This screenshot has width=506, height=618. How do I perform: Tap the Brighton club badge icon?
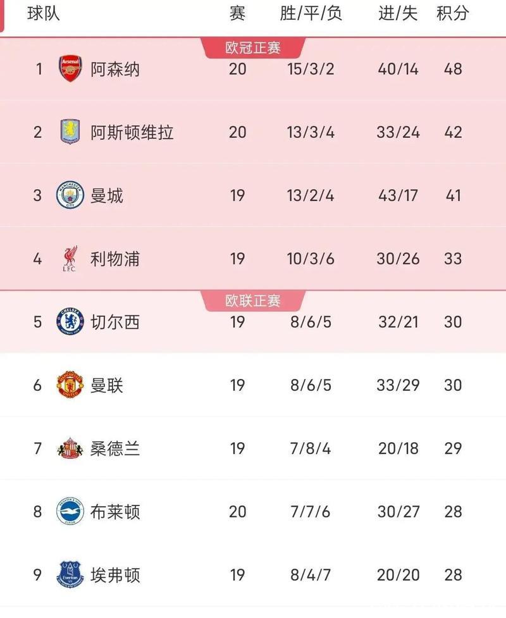(70, 511)
